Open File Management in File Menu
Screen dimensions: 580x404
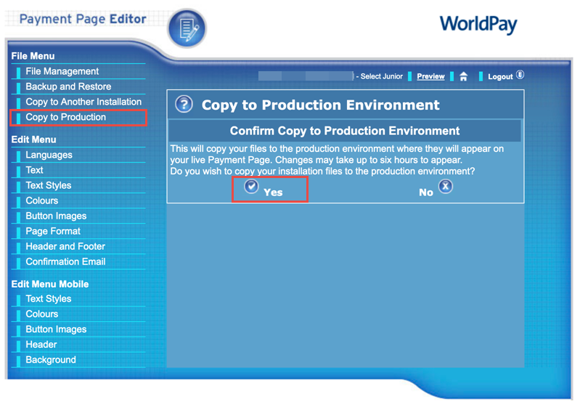pos(62,71)
